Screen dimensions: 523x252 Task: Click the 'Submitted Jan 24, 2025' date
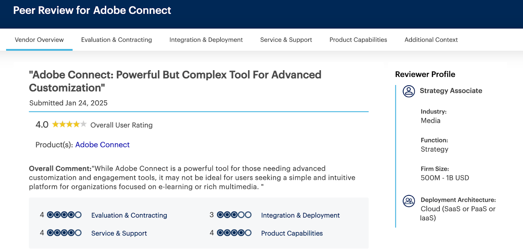click(x=68, y=103)
